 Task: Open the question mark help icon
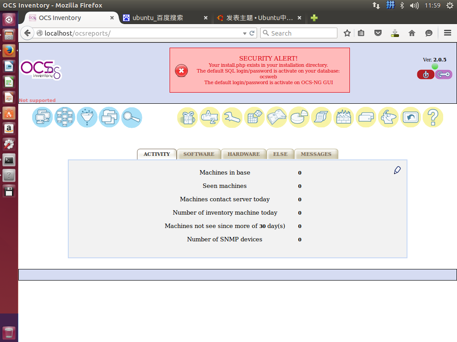[433, 117]
